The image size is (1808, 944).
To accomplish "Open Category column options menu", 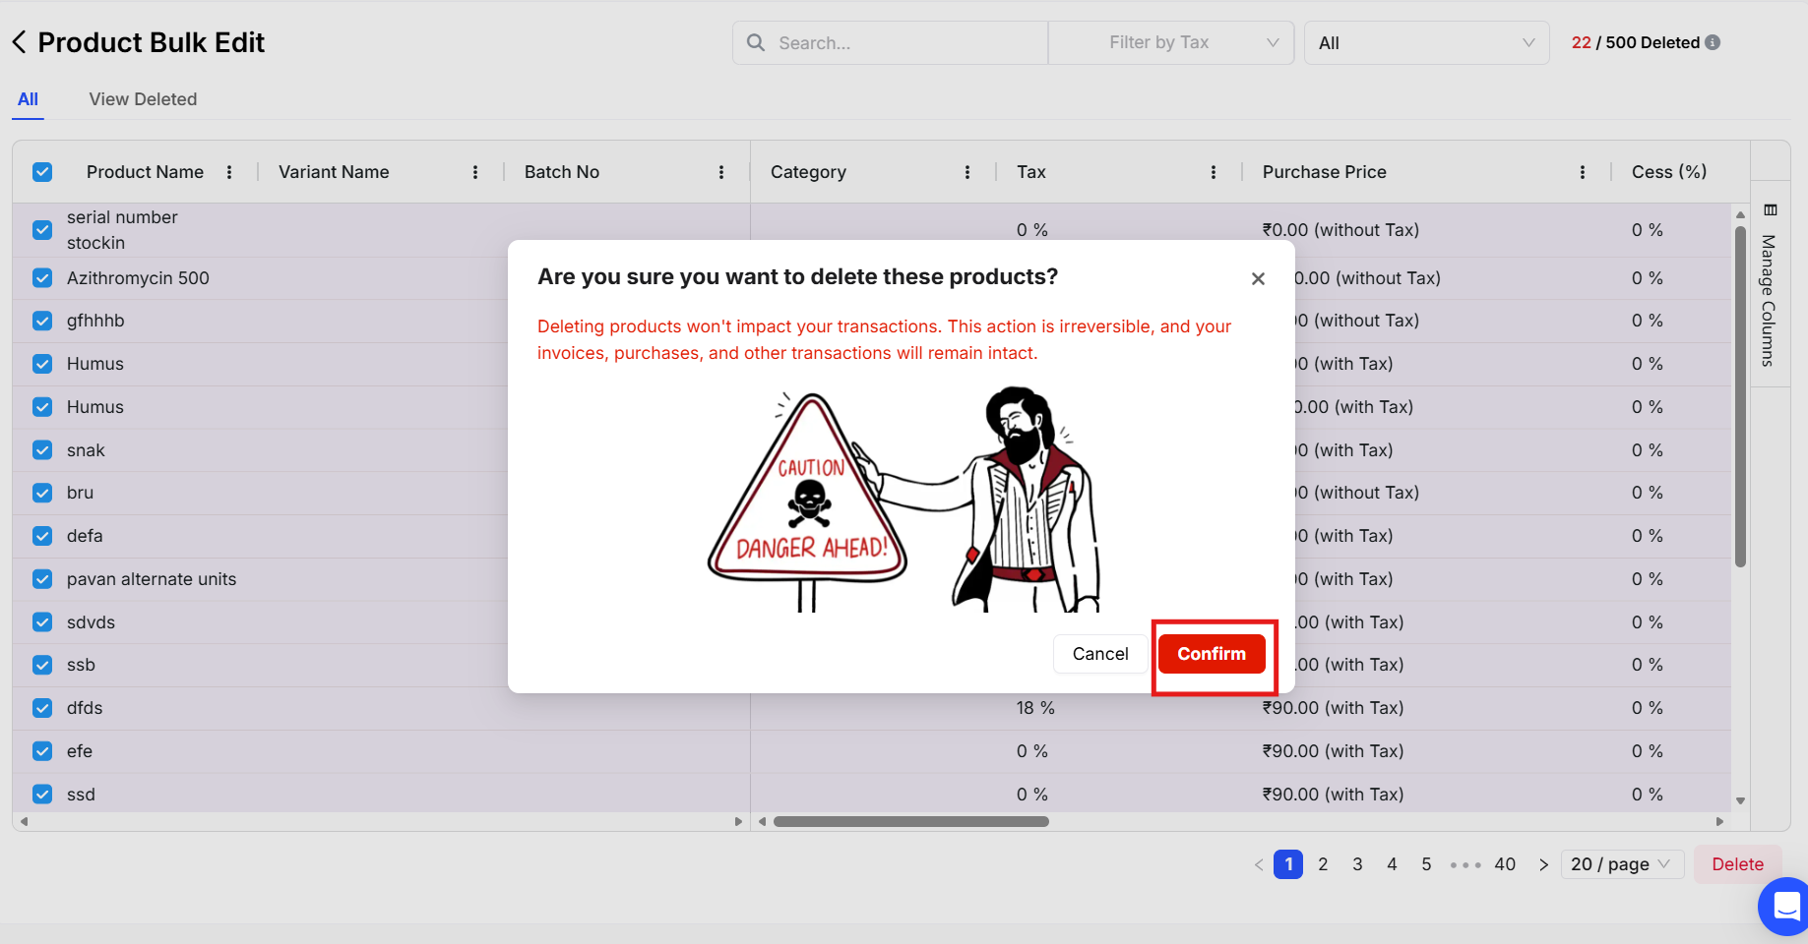I will click(x=967, y=172).
